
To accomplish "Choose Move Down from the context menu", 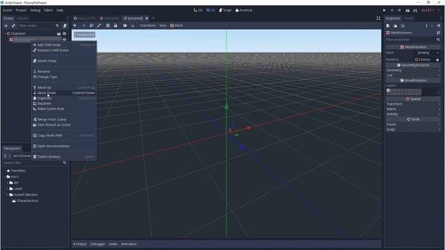I will coord(64,93).
